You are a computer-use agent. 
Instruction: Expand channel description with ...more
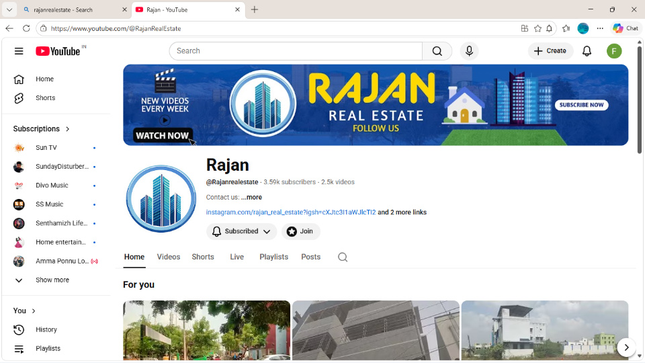(251, 197)
